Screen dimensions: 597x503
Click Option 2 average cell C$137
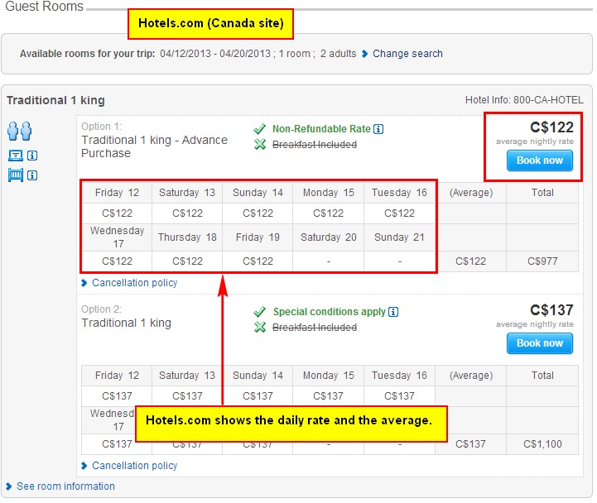coord(470,444)
